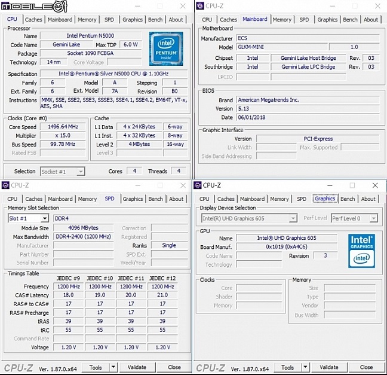The width and height of the screenshot is (387, 375).
Task: Select Memory tab in Mainboard window
Action: pos(282,20)
